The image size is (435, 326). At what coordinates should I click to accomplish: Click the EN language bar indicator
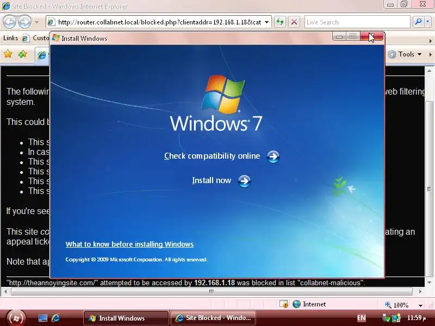coord(361,318)
